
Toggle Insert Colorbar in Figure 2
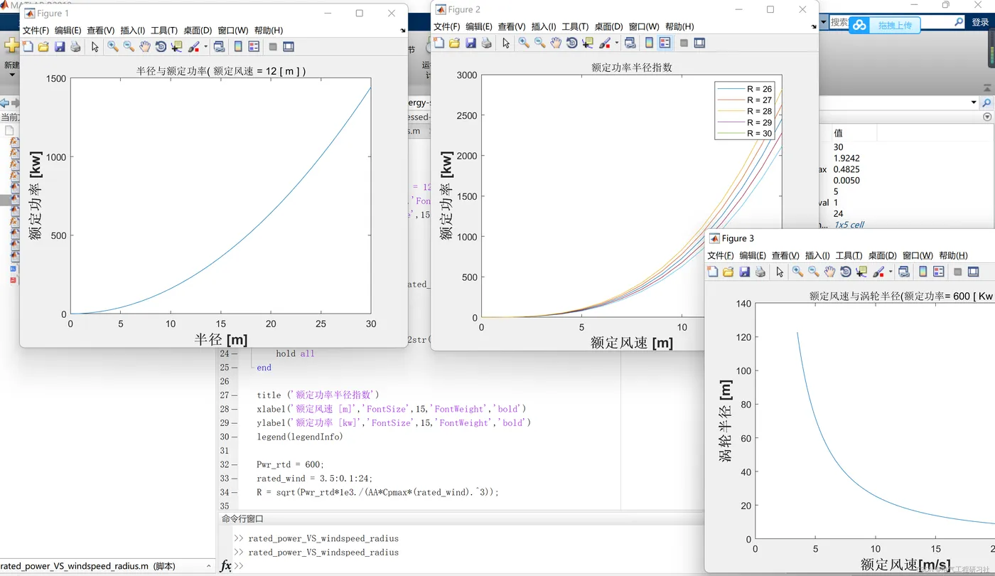(x=649, y=43)
